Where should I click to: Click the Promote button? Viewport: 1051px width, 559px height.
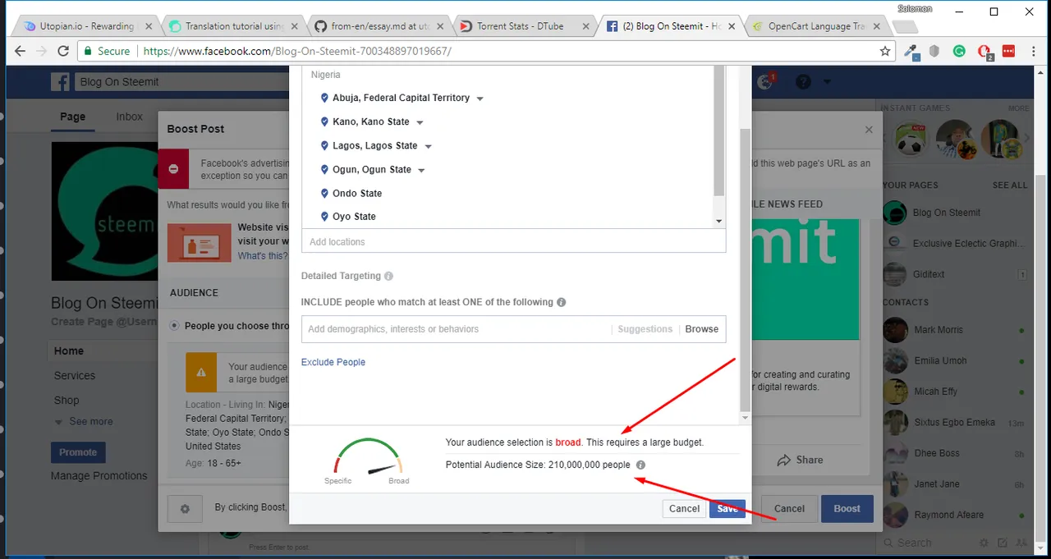point(78,452)
